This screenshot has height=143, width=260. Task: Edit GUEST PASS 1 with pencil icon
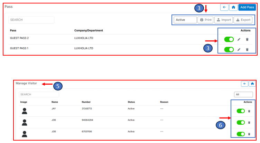(x=239, y=49)
